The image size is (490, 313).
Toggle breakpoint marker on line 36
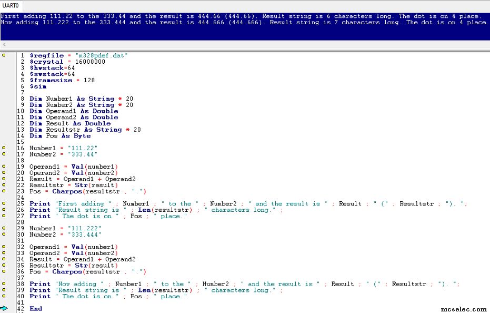[4, 271]
